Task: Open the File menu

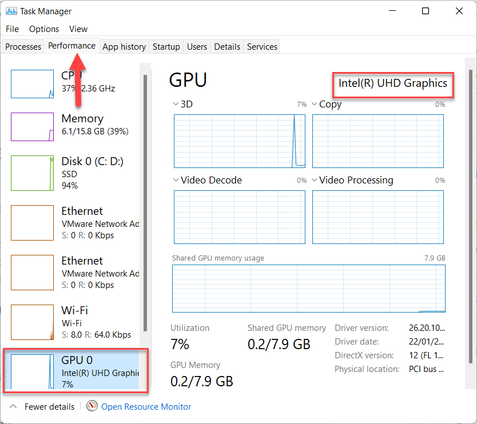Action: (12, 29)
